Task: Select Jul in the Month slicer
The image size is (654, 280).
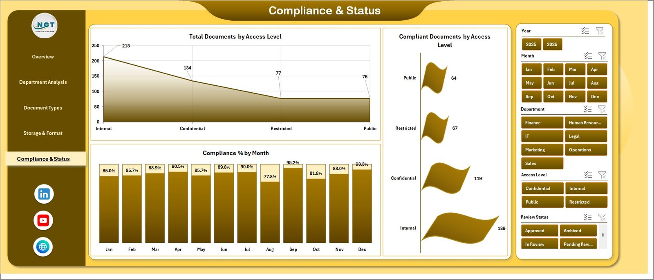Action: [x=575, y=83]
